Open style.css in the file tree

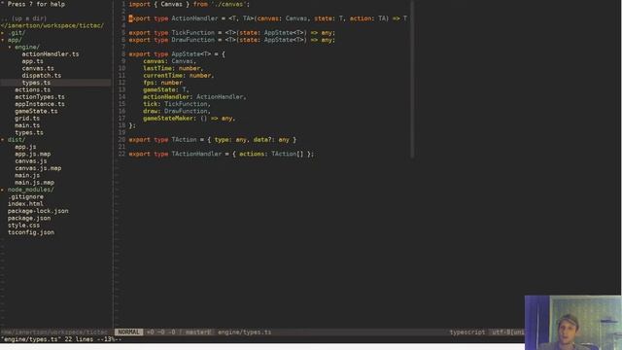pyautogui.click(x=23, y=226)
